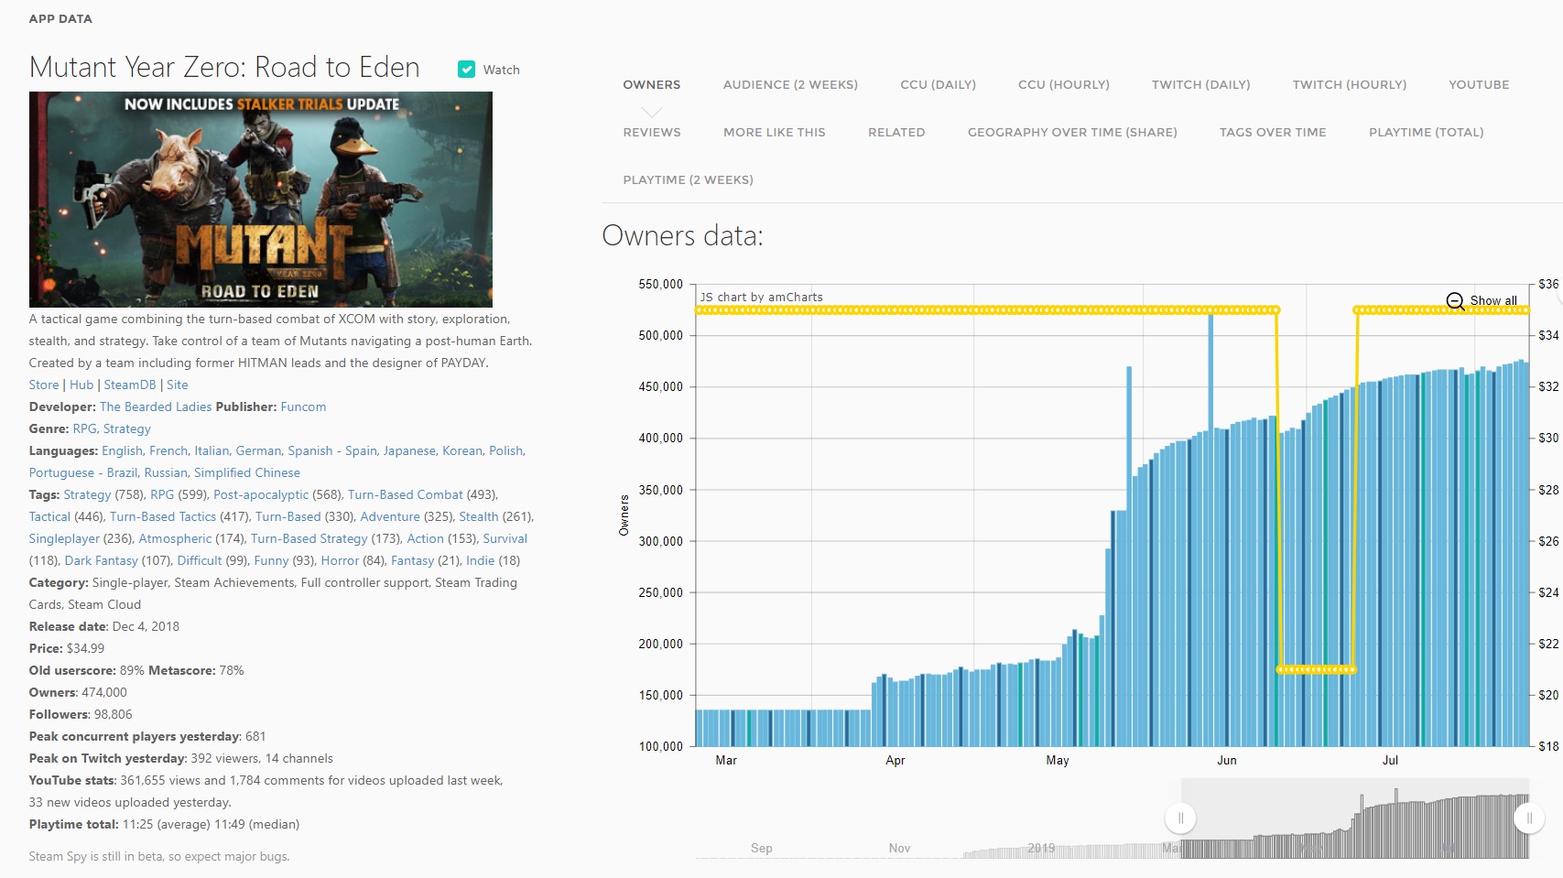Open the Action tag
The height and width of the screenshot is (878, 1563).
tap(426, 538)
